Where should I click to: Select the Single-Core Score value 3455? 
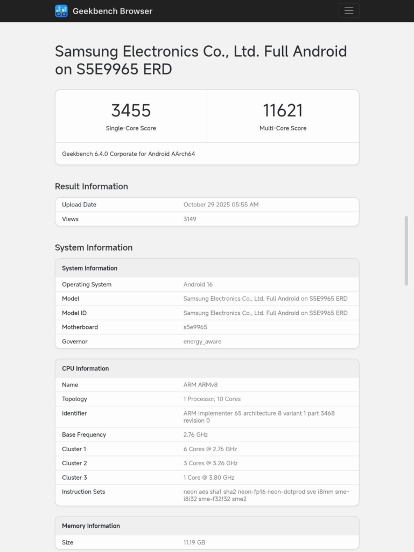click(130, 111)
